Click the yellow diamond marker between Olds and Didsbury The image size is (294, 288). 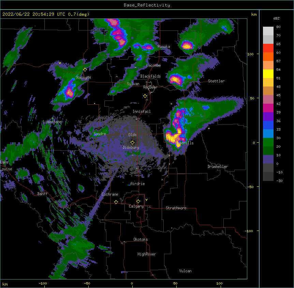[x=133, y=143]
